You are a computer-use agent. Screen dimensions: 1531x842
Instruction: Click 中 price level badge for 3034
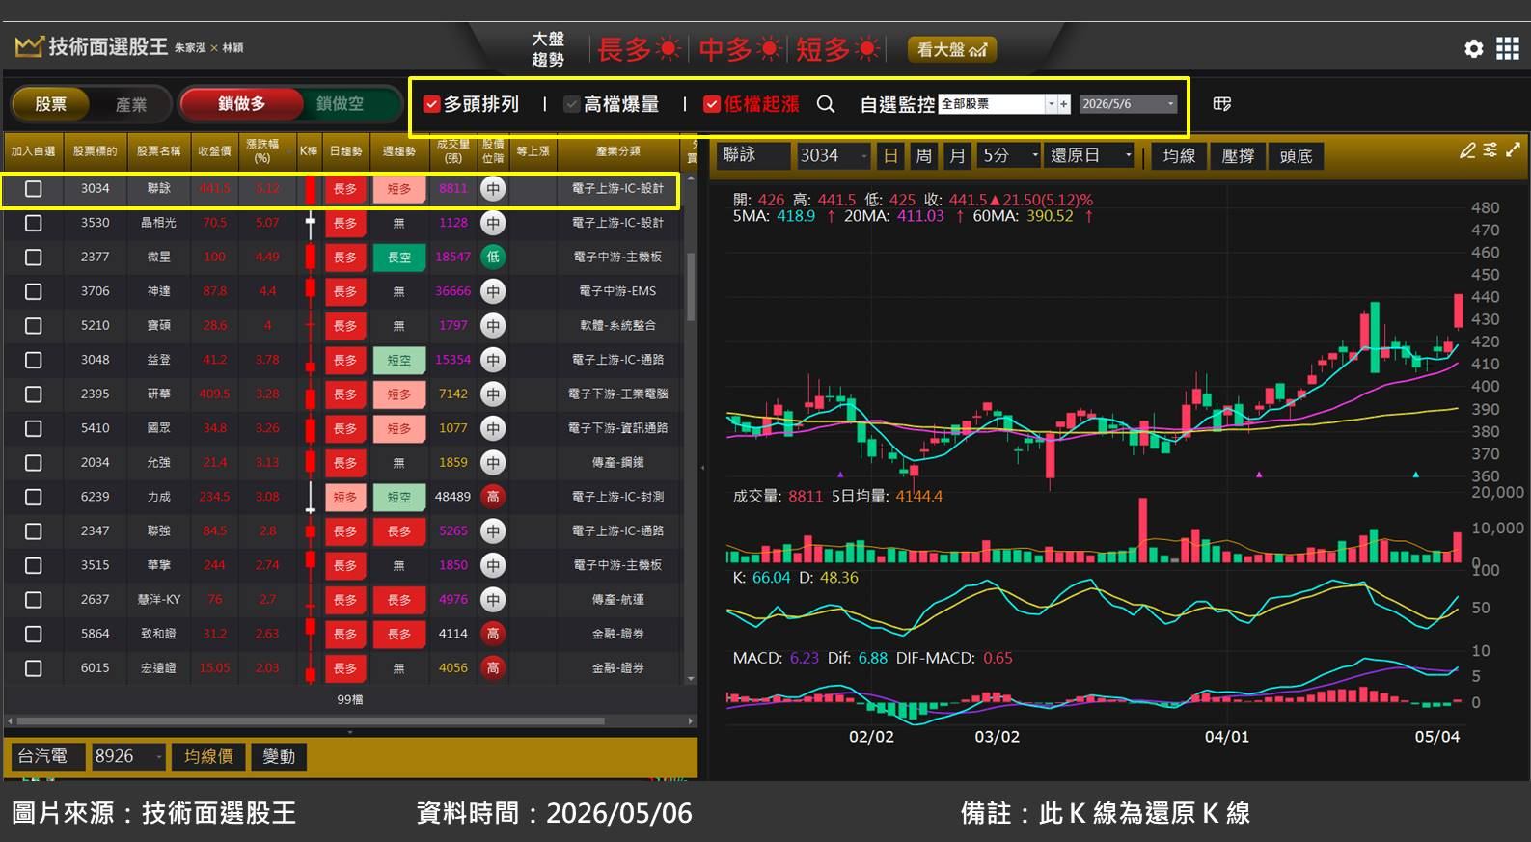click(x=493, y=189)
